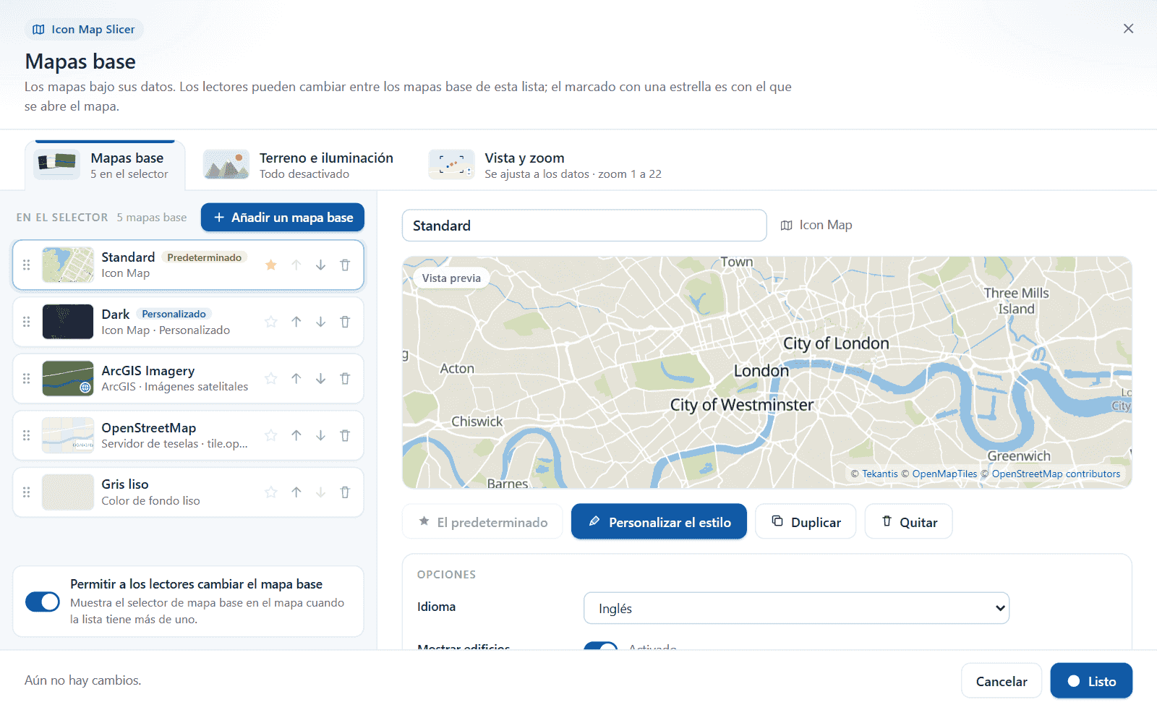This screenshot has width=1157, height=710.
Task: Select the OpenStreetMap thumbnail
Action: point(68,435)
